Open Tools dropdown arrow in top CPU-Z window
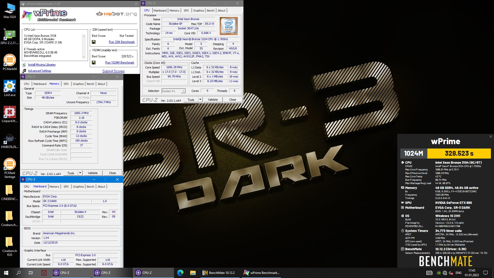494x278 pixels. [x=200, y=100]
